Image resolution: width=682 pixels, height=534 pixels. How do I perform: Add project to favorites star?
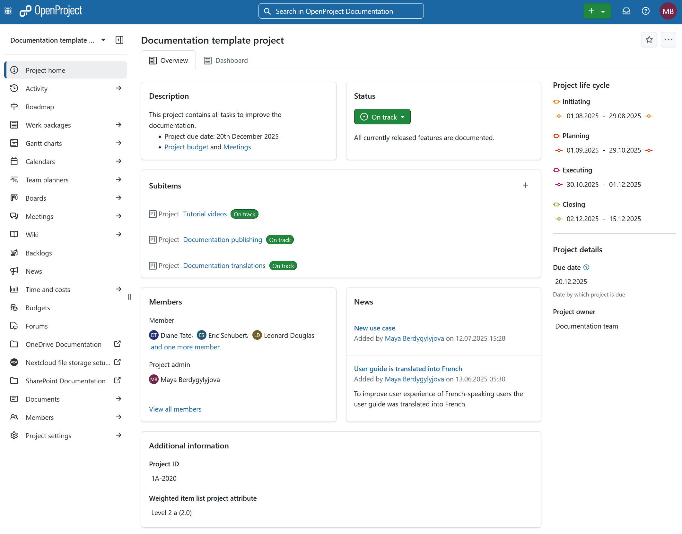(x=649, y=40)
